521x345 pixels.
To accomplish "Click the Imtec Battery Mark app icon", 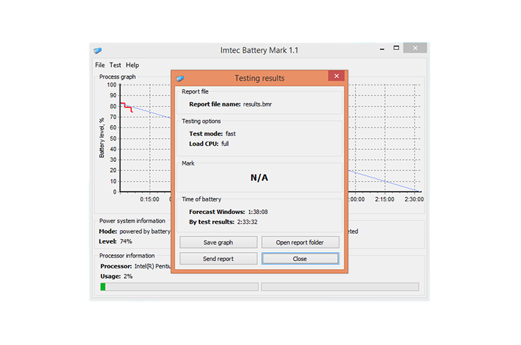I will (98, 51).
